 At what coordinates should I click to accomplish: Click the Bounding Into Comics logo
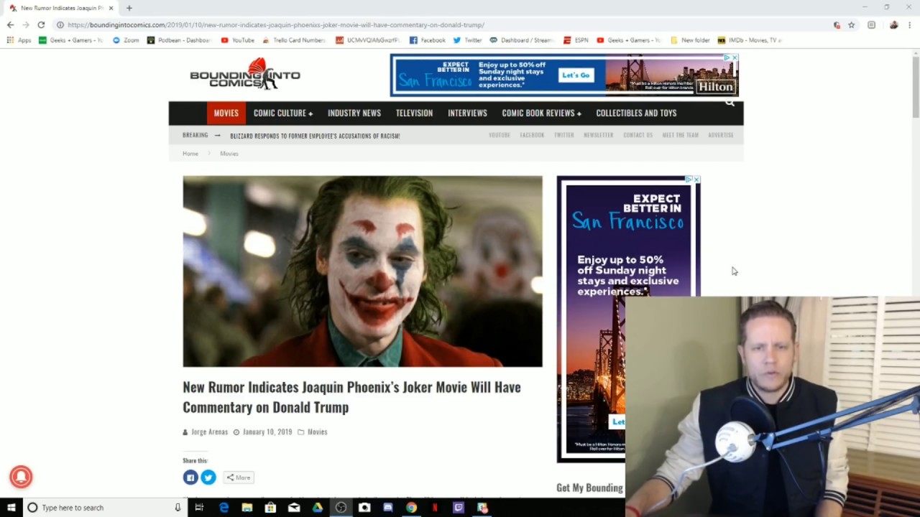coord(245,74)
